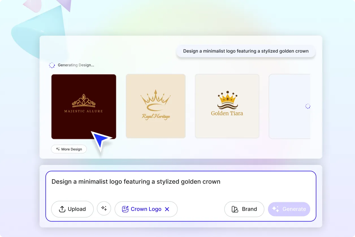Click the Generating Design spinner icon
Screen dimensions: 355x237
52,65
